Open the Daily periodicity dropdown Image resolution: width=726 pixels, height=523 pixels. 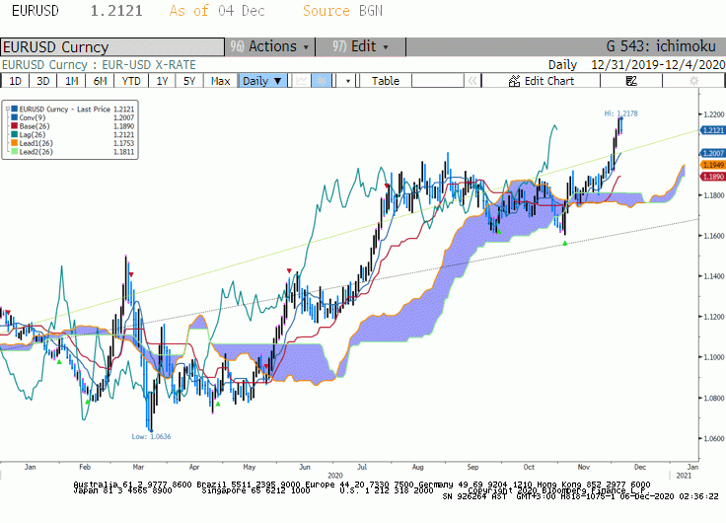click(x=262, y=81)
